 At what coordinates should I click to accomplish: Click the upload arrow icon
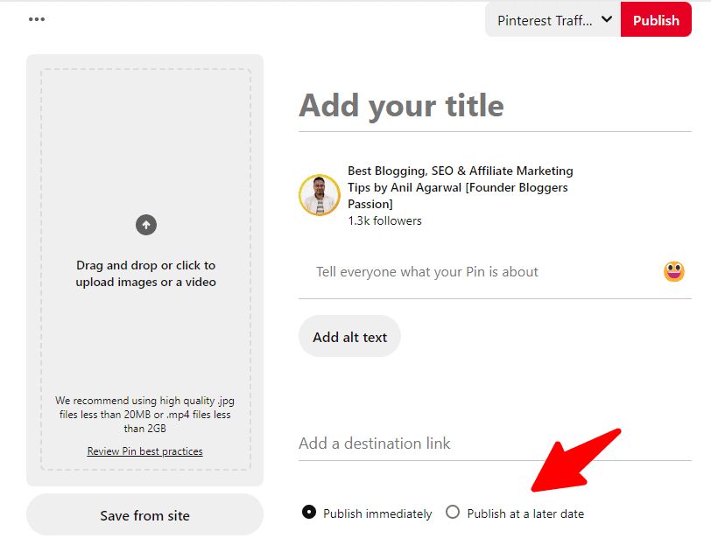145,226
